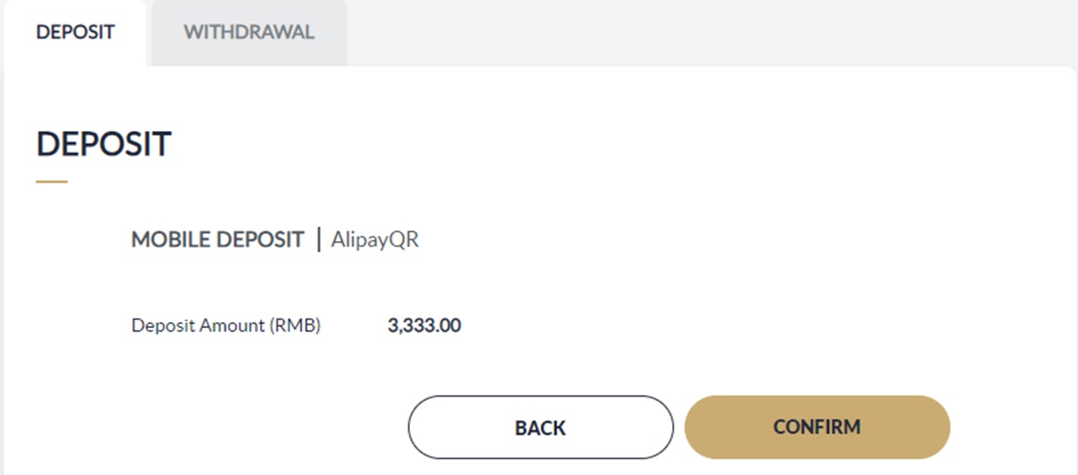Click the word AlipayQR
1078x475 pixels.
click(x=374, y=240)
